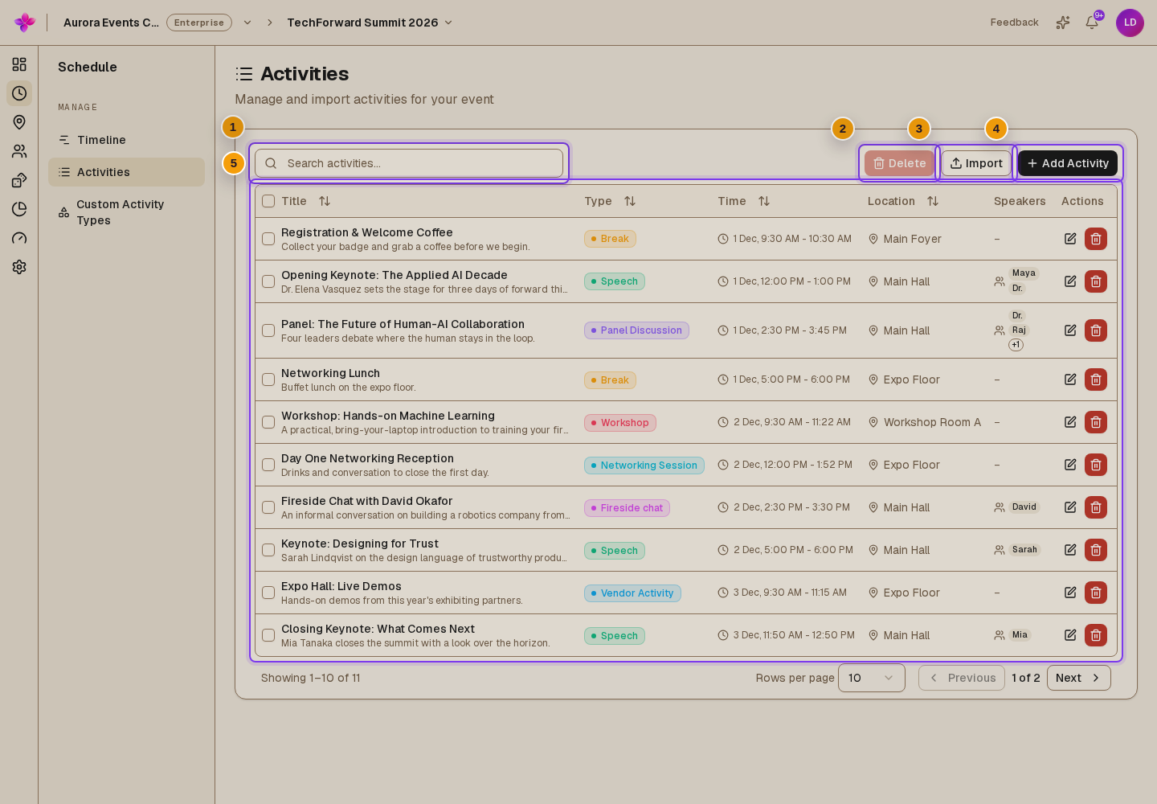Open the Aurora Events organization chevron
Viewport: 1157px width, 804px height.
[247, 23]
